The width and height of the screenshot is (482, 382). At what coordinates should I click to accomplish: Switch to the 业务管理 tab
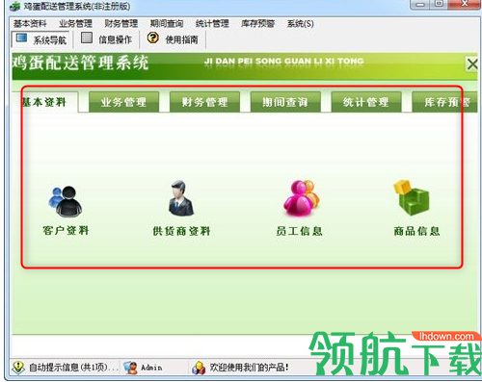[123, 102]
